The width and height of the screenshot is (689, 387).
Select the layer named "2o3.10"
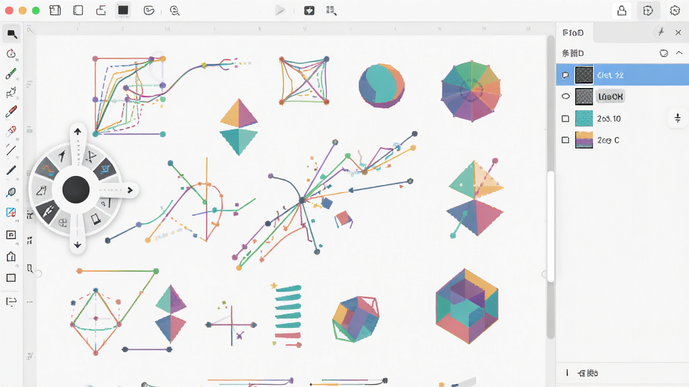click(622, 118)
